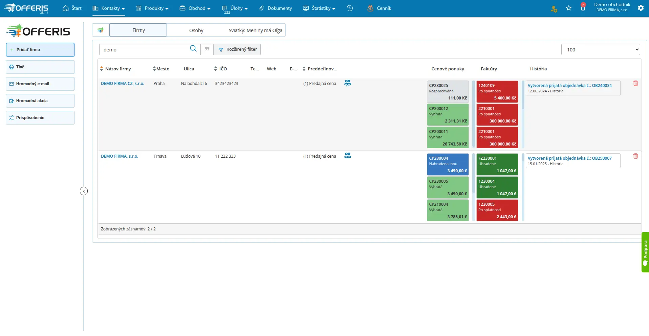Open the Dokumenty menu item

(276, 8)
